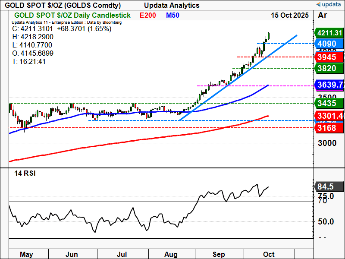345x259 pixels.
Task: Toggle the E200 moving average legend
Action: [x=148, y=16]
